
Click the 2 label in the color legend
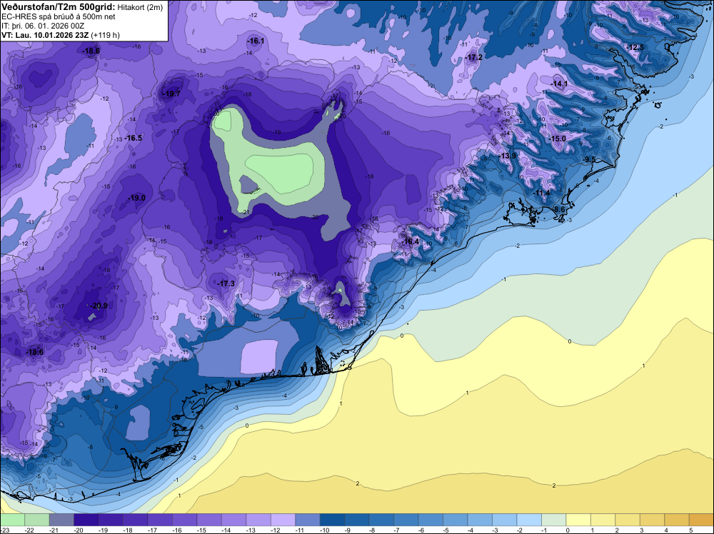click(617, 530)
